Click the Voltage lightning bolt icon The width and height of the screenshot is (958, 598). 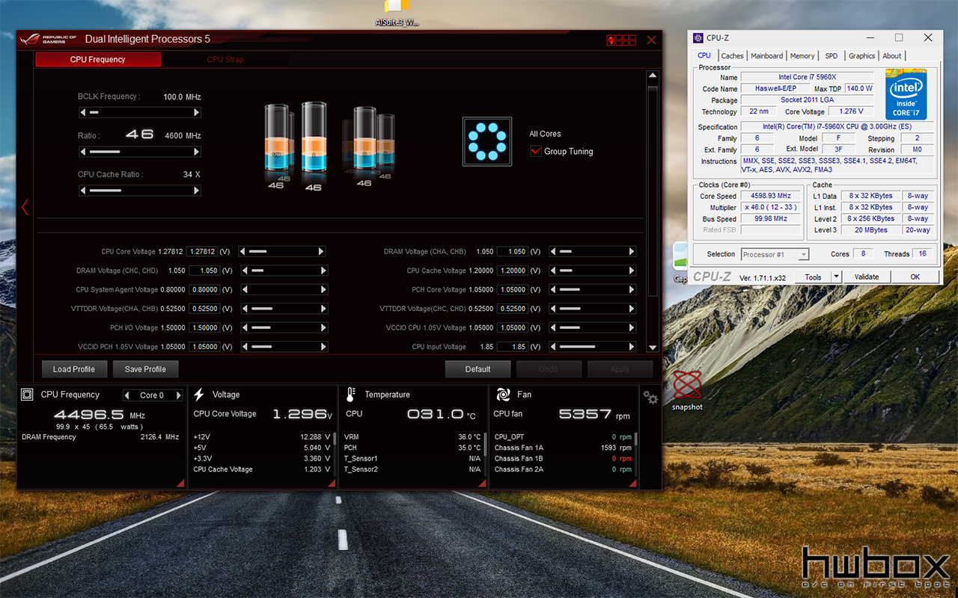click(199, 395)
